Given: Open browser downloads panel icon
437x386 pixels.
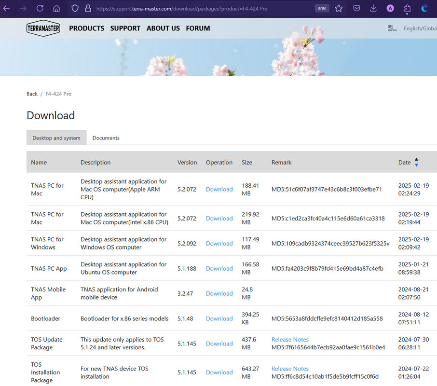Looking at the screenshot, I should [x=373, y=8].
